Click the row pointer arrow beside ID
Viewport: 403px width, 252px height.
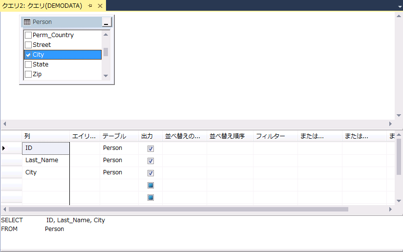(x=4, y=148)
